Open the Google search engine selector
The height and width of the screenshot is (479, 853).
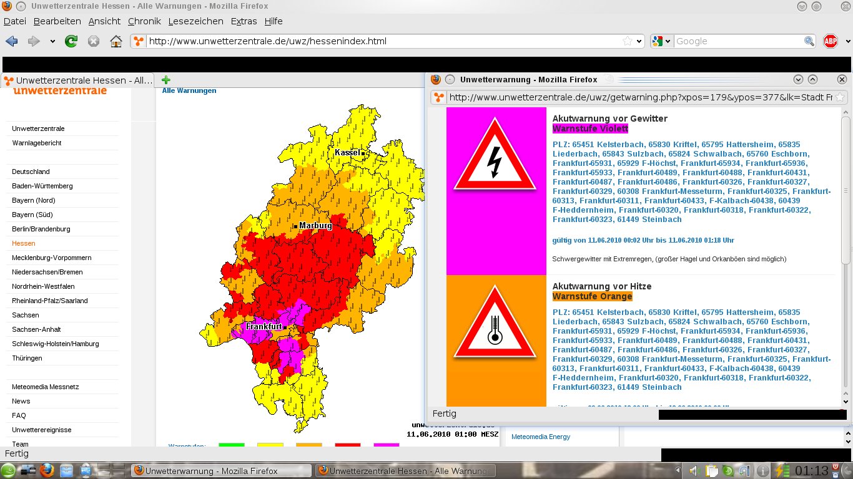661,41
